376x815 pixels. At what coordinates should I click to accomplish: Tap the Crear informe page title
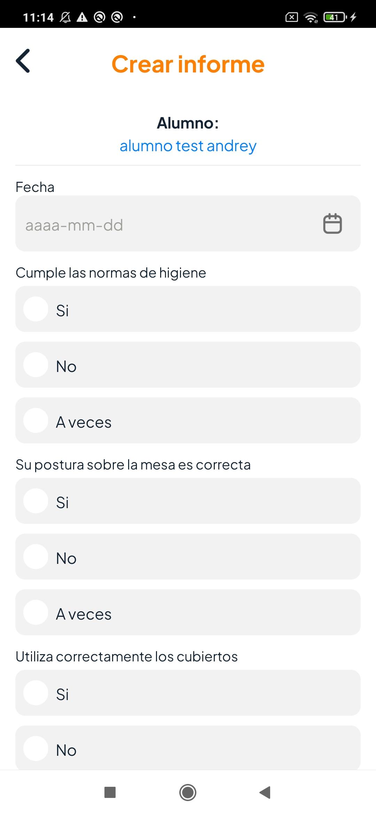[x=188, y=64]
